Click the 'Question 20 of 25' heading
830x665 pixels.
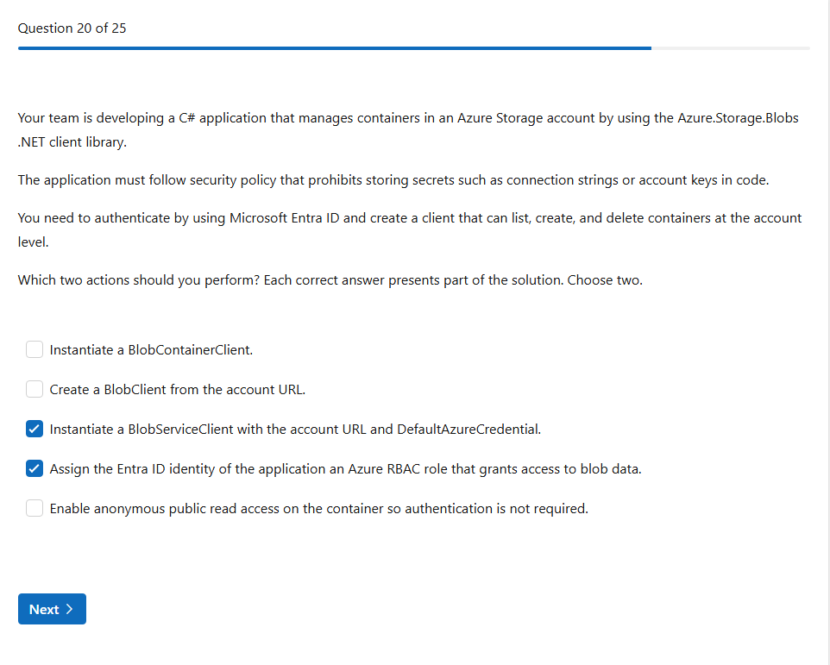pyautogui.click(x=72, y=28)
